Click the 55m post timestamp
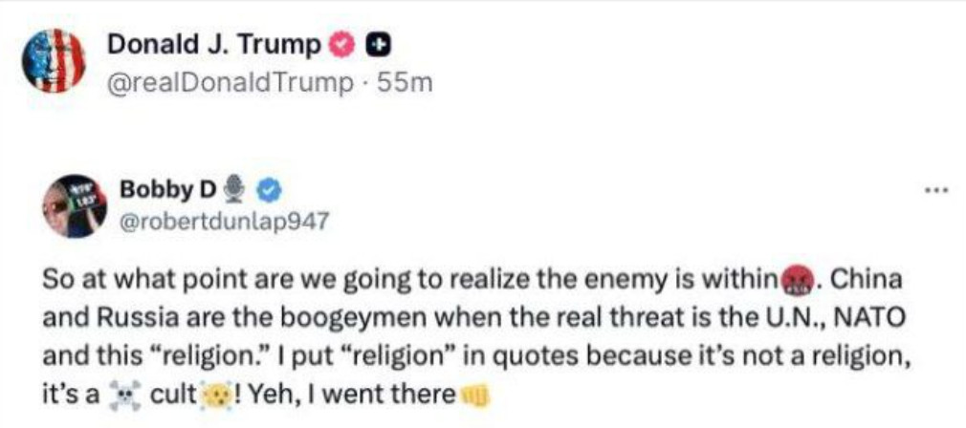 pos(404,84)
